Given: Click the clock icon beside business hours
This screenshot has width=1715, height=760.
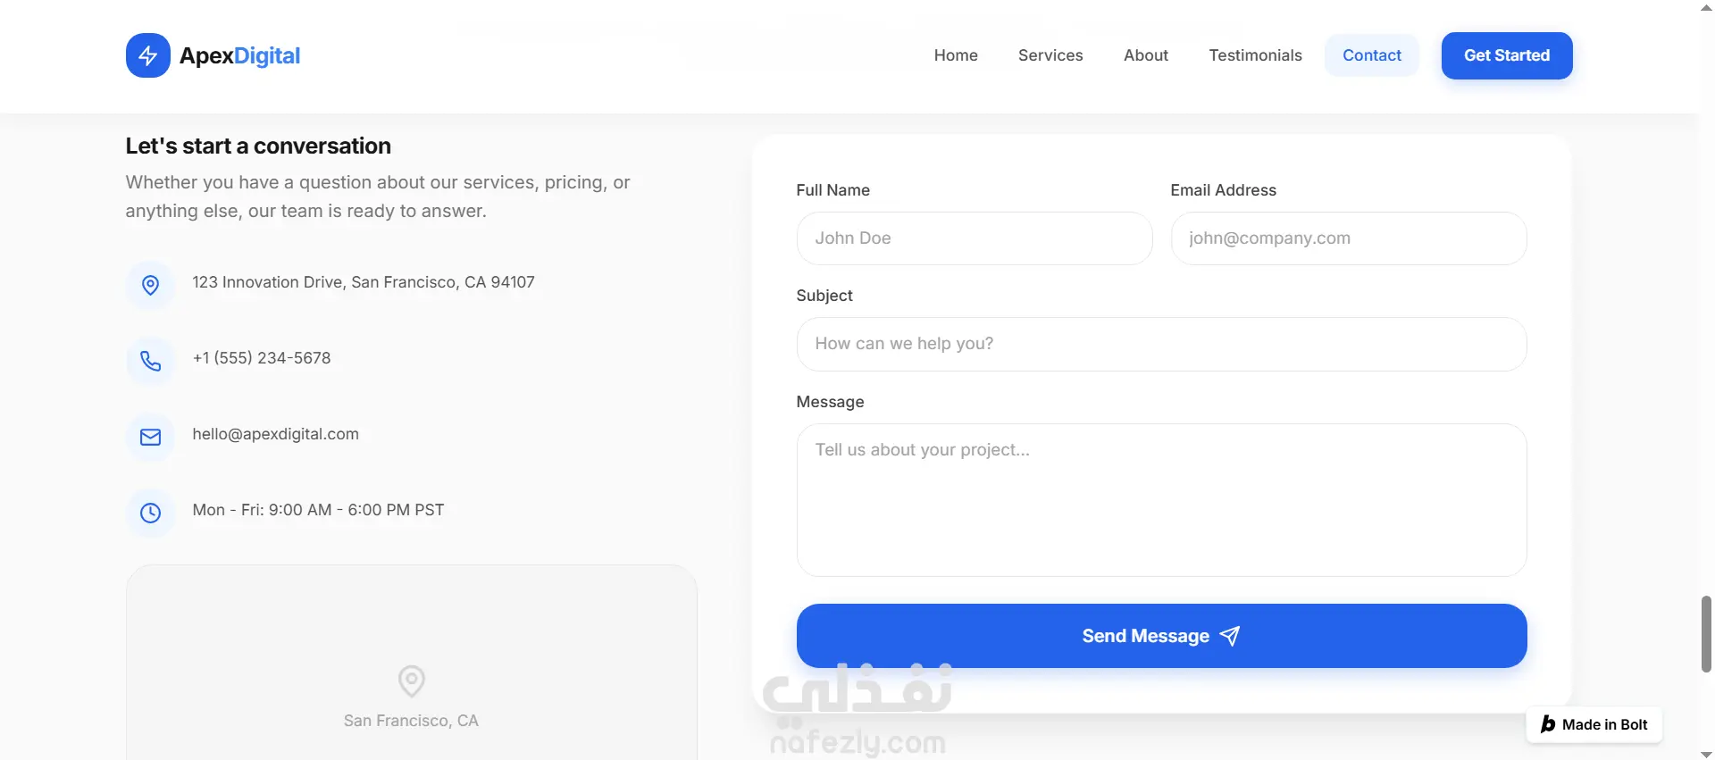Looking at the screenshot, I should coord(151,513).
